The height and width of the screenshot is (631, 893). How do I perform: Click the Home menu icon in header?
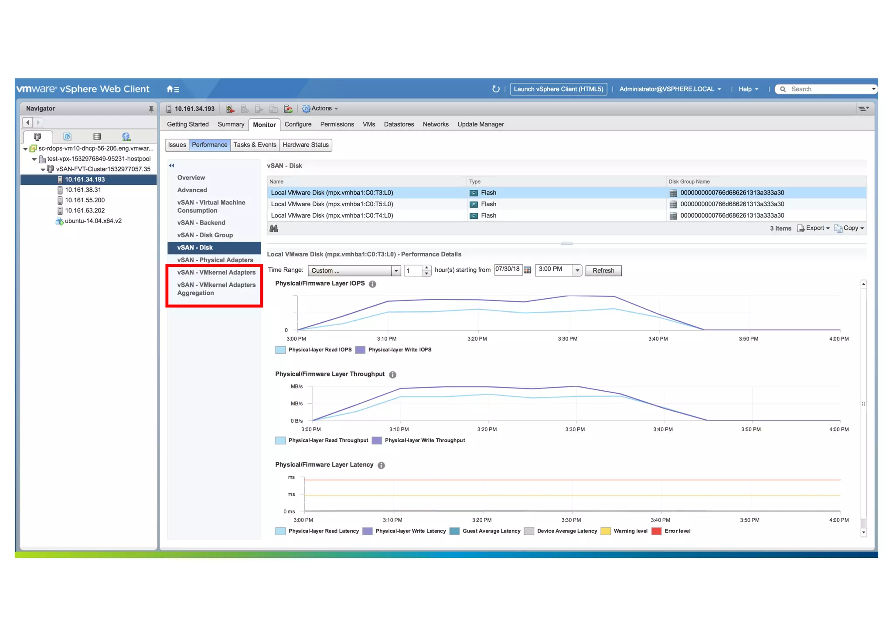pyautogui.click(x=173, y=89)
